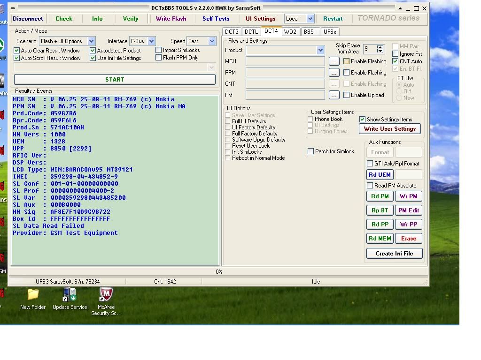481x360 pixels.
Task: Click the DCTxBB5 title bar app icon
Action: [x=14, y=8]
